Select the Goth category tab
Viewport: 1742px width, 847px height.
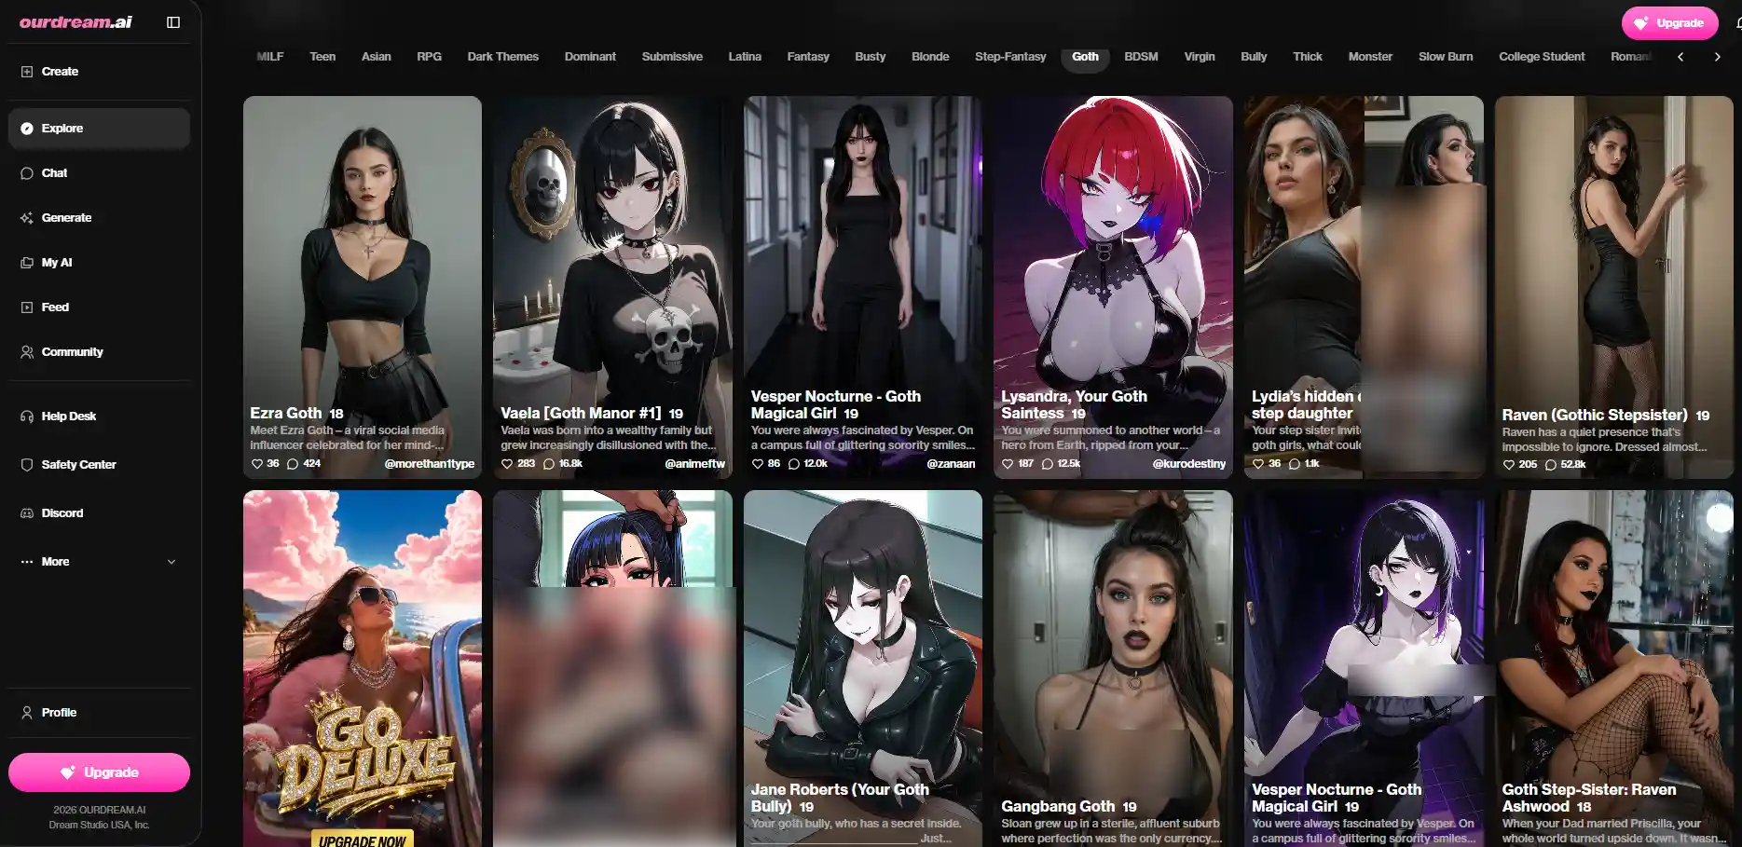click(x=1085, y=57)
